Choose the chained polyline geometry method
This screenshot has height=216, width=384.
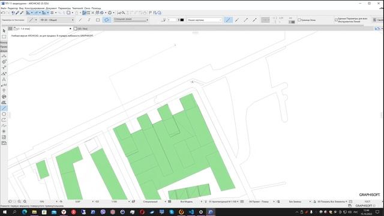click(x=89, y=20)
